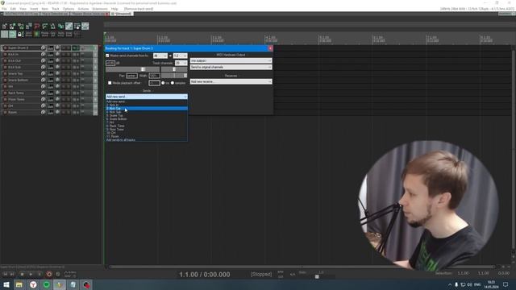Choose Room in send list
Viewport: 516px width, 290px height.
point(147,136)
